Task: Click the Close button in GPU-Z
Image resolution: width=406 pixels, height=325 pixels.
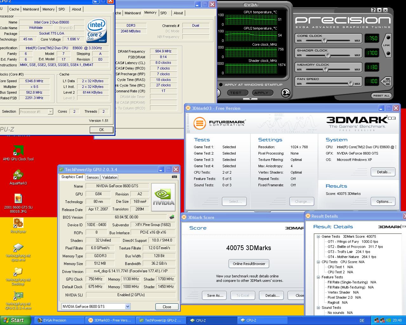Action: point(167,307)
